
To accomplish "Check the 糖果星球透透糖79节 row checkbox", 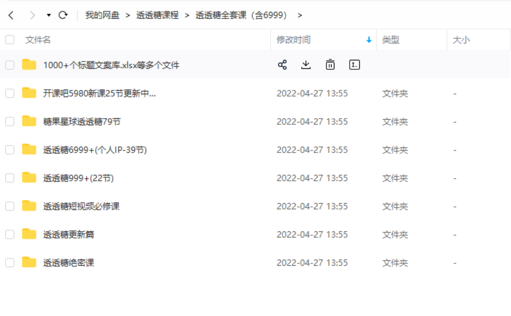I will (10, 122).
